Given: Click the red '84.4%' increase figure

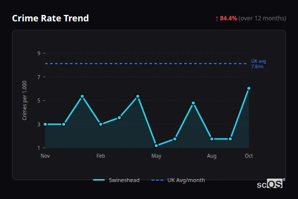Looking at the screenshot, I should click(228, 18).
